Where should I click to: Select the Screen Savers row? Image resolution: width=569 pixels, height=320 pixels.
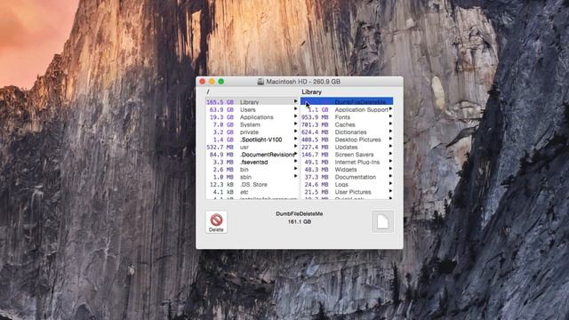tap(347, 155)
